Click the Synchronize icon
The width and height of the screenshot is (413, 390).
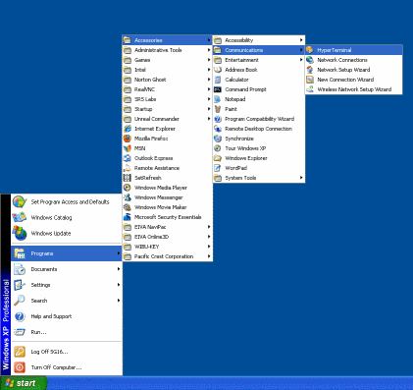click(x=218, y=139)
